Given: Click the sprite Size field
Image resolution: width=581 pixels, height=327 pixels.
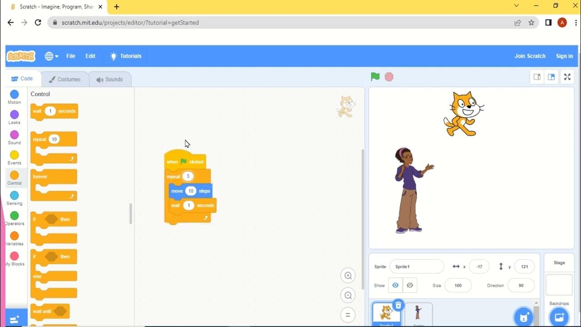Looking at the screenshot, I should pyautogui.click(x=458, y=285).
